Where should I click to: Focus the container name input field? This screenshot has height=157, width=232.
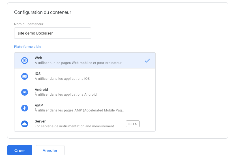53,33
